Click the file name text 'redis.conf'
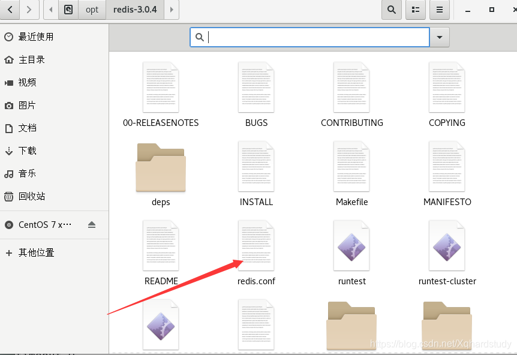The image size is (517, 355). 256,281
